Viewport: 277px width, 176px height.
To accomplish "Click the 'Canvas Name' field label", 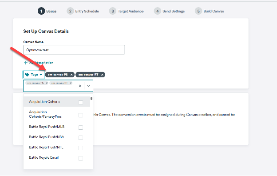I will (x=33, y=42).
